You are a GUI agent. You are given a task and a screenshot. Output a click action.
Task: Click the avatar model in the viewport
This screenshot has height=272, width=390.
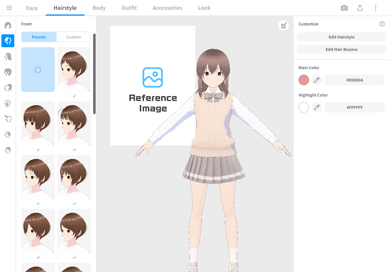[213, 159]
